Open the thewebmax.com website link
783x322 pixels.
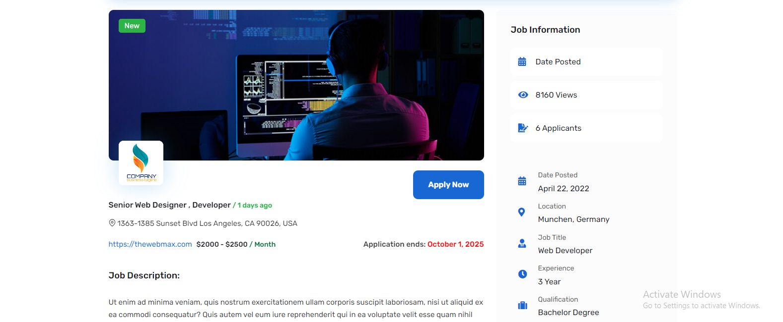point(150,244)
